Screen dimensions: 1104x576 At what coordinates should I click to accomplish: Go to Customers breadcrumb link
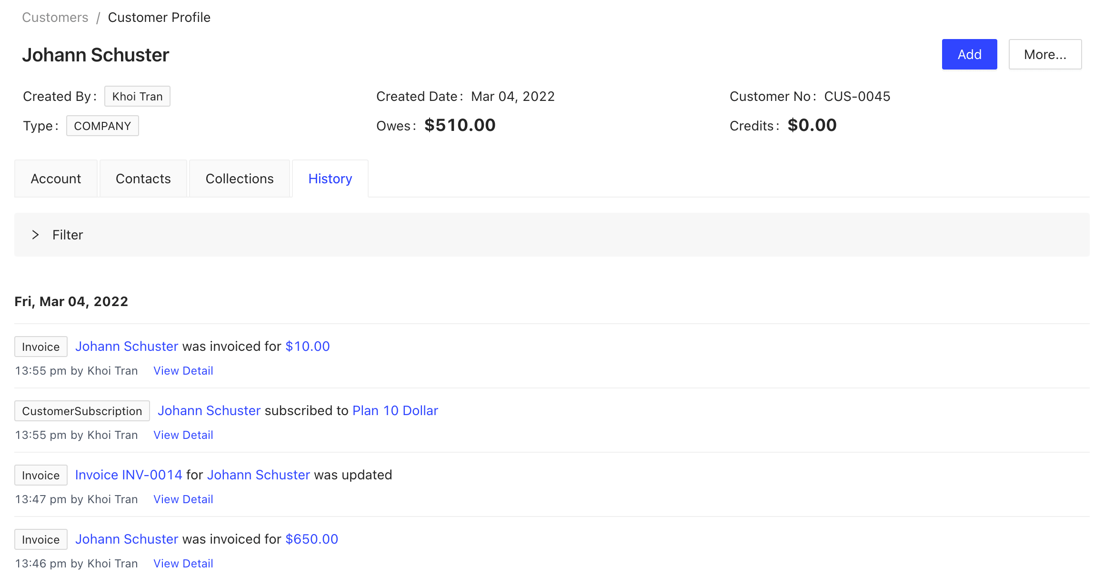55,17
